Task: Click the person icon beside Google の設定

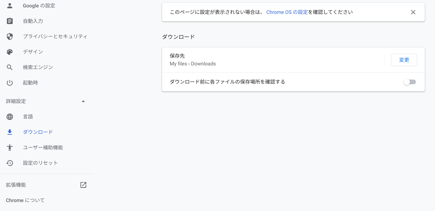Action: 10,6
